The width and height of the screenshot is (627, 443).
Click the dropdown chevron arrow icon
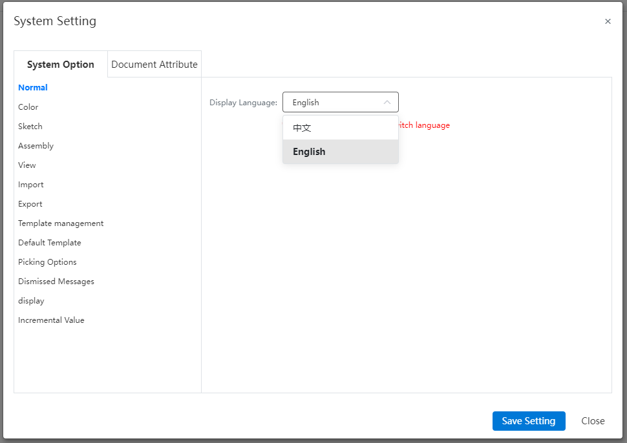[387, 102]
